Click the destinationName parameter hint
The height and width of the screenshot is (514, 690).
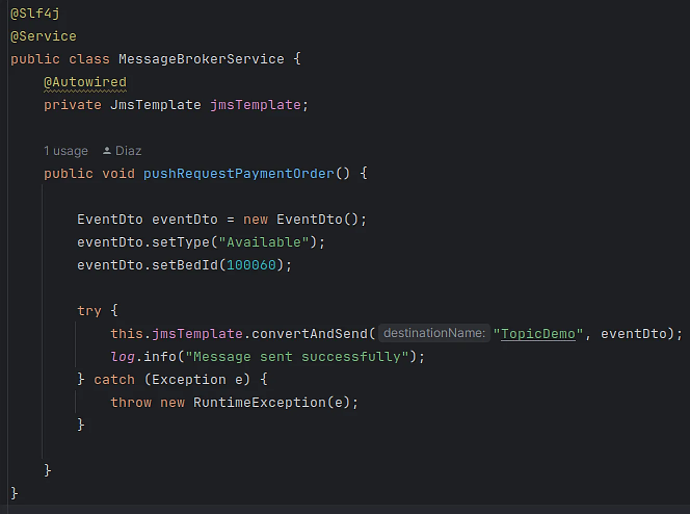coord(434,333)
